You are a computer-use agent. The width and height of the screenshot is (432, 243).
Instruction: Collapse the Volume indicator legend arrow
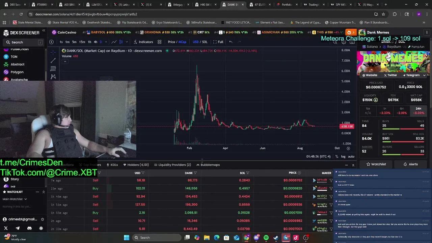(65, 62)
